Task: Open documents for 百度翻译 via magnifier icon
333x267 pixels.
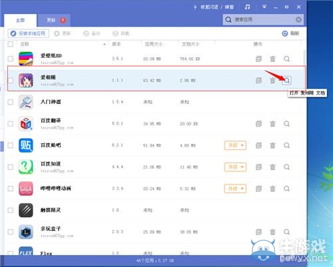Action: [286, 124]
